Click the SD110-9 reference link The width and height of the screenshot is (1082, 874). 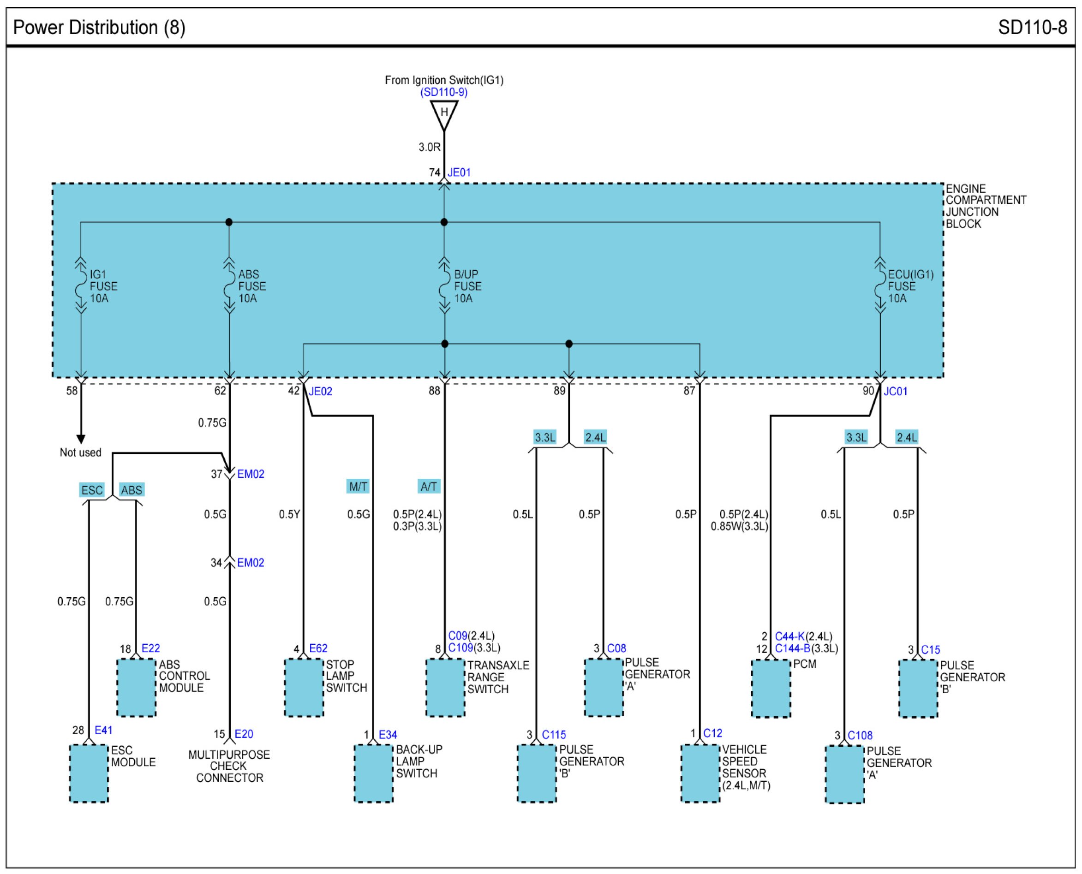pyautogui.click(x=443, y=92)
